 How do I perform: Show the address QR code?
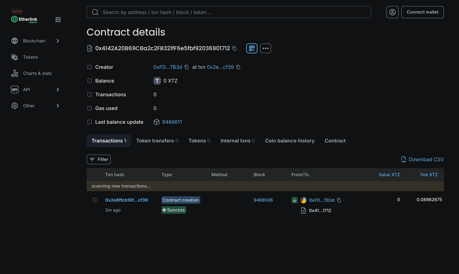click(252, 48)
